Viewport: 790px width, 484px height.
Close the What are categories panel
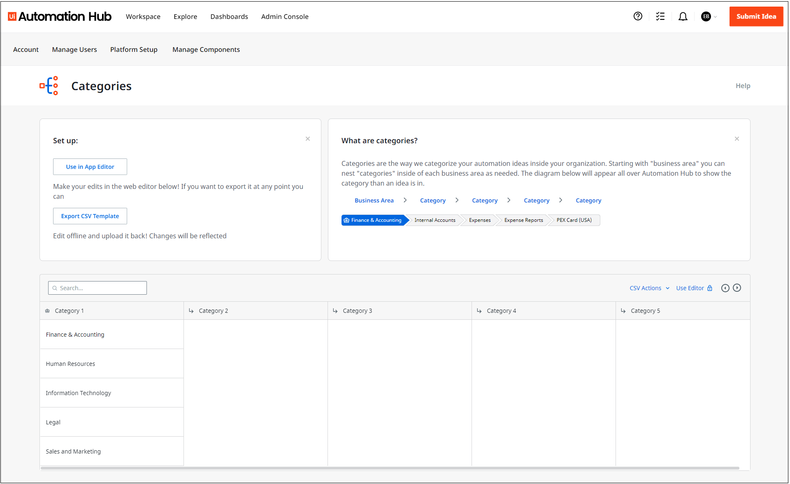pos(737,139)
